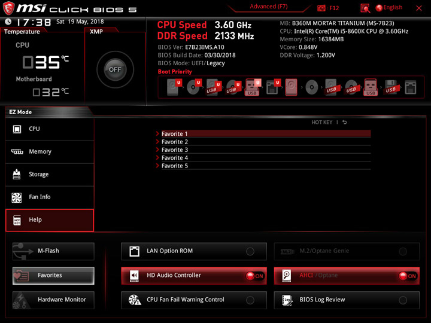
Task: Select the Favorite 1 row text
Action: pos(174,134)
